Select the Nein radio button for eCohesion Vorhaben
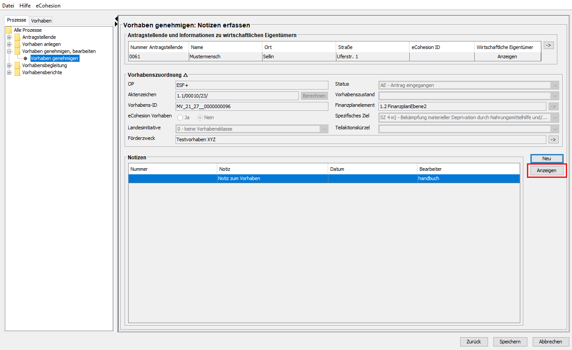 coord(200,117)
